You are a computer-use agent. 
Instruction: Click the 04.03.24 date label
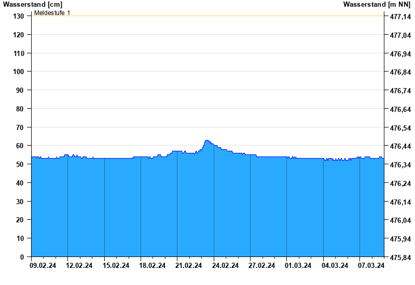[x=335, y=266]
